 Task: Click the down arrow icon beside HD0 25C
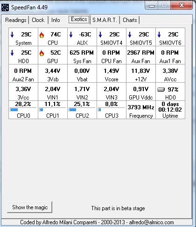coord(12,53)
